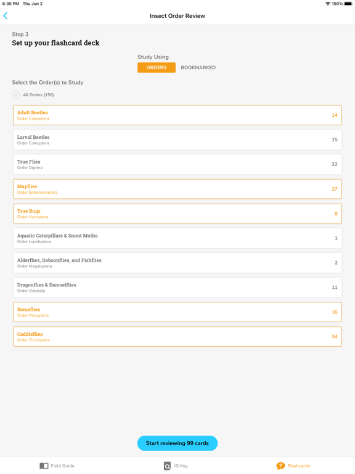Click the True Flies count 22
355x474 pixels.
[335, 164]
